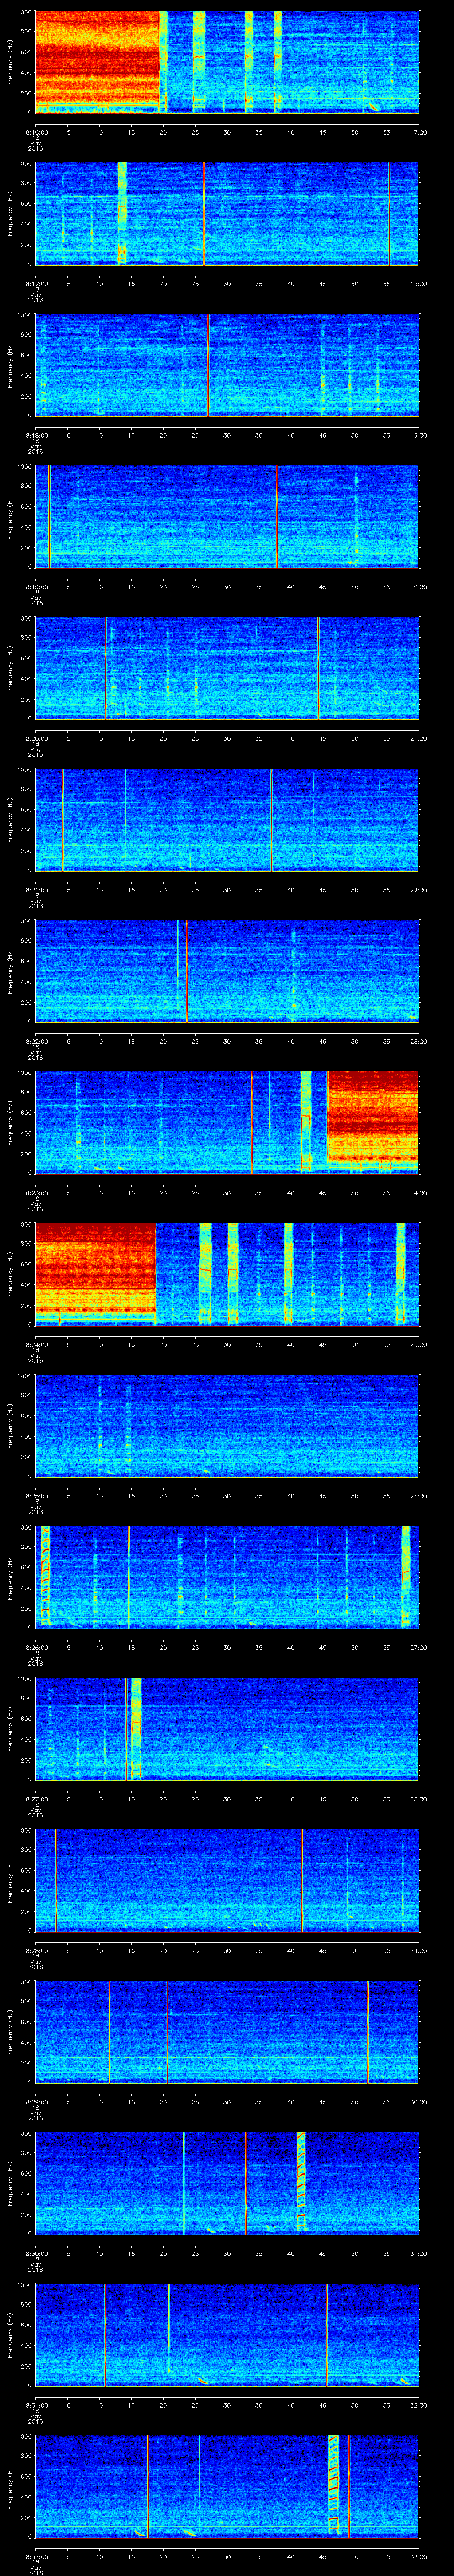Open the spectrogram panel starting at 8:18:00
This screenshot has height=2576, width=454.
[227, 365]
